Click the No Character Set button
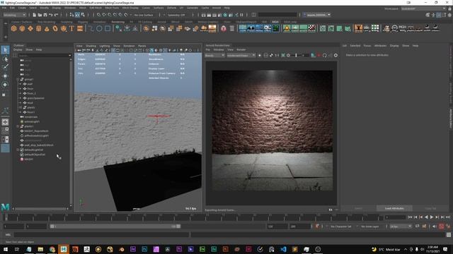 coord(341,226)
